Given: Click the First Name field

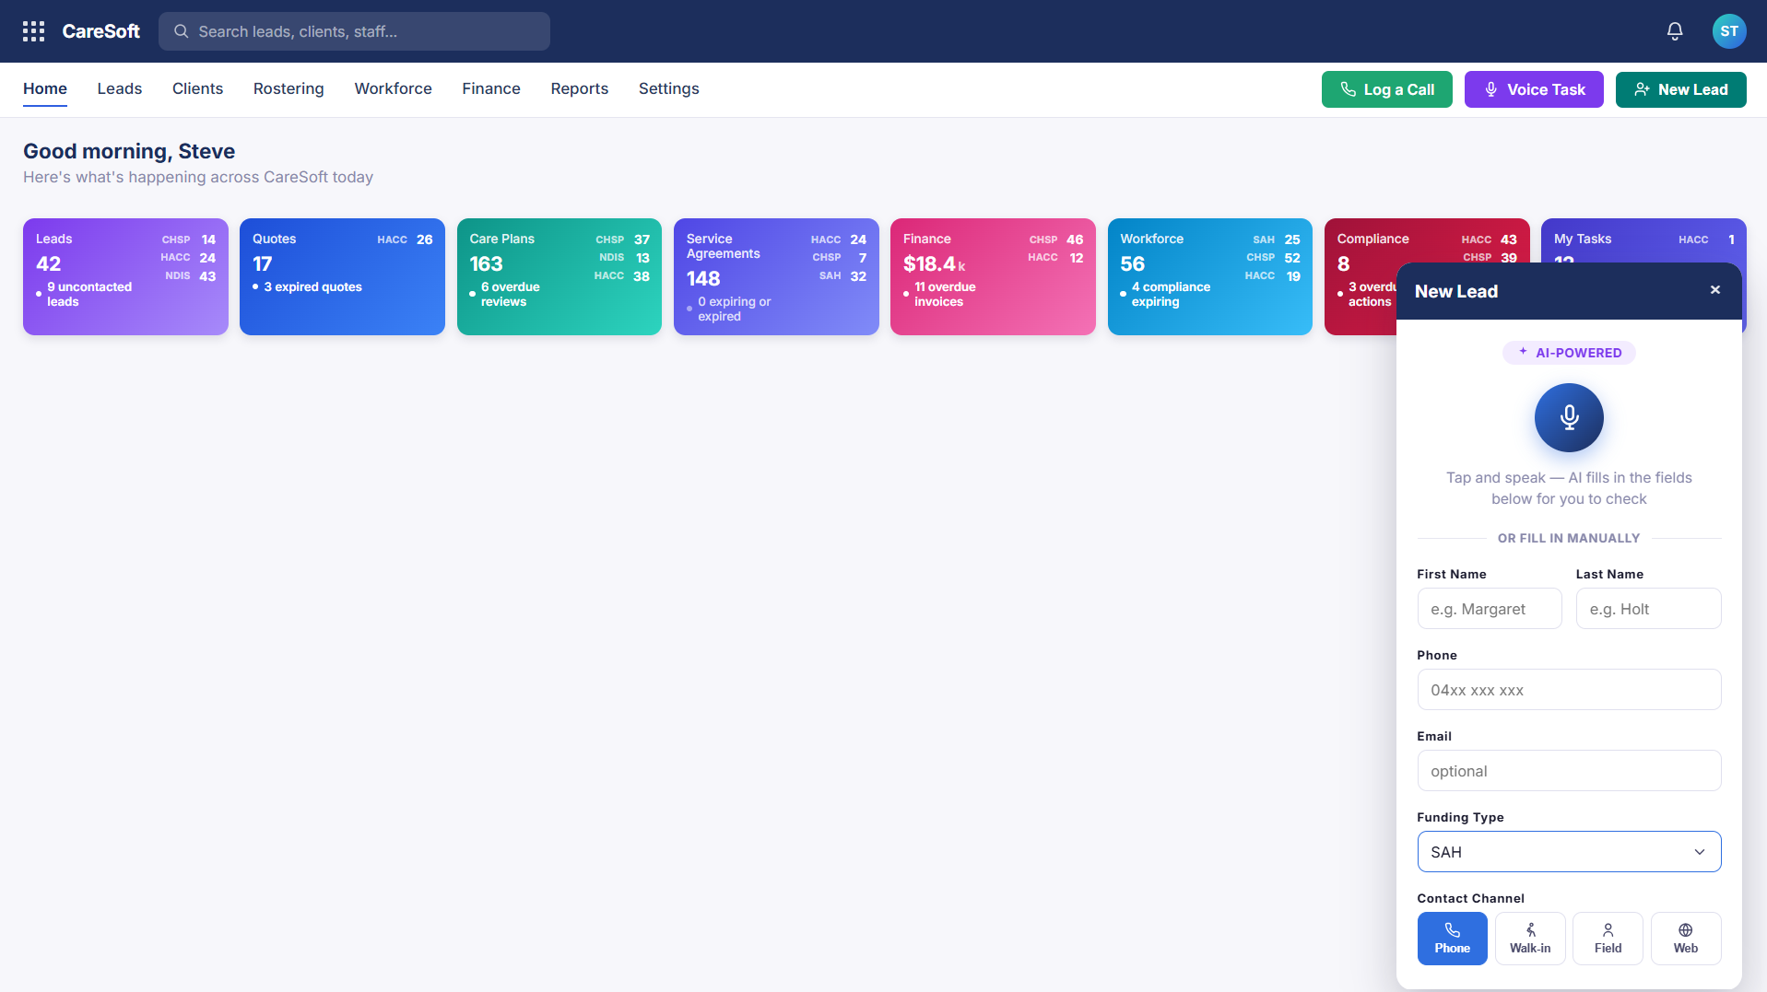Looking at the screenshot, I should (1490, 609).
